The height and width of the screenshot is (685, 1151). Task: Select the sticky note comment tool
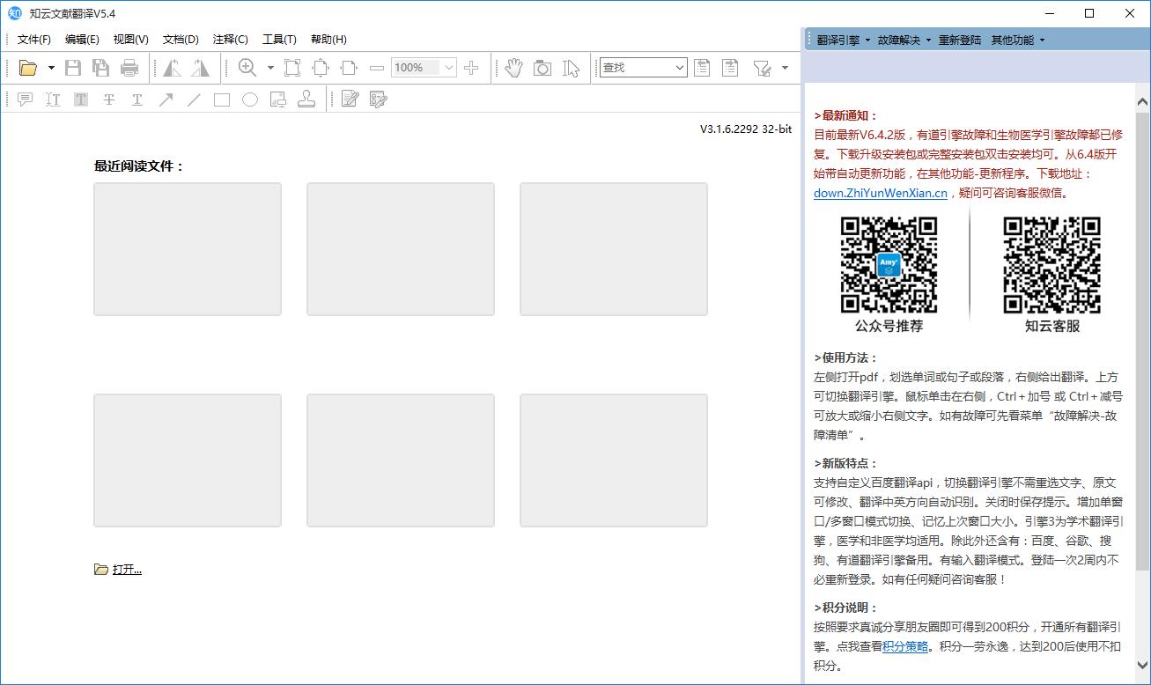(x=25, y=99)
